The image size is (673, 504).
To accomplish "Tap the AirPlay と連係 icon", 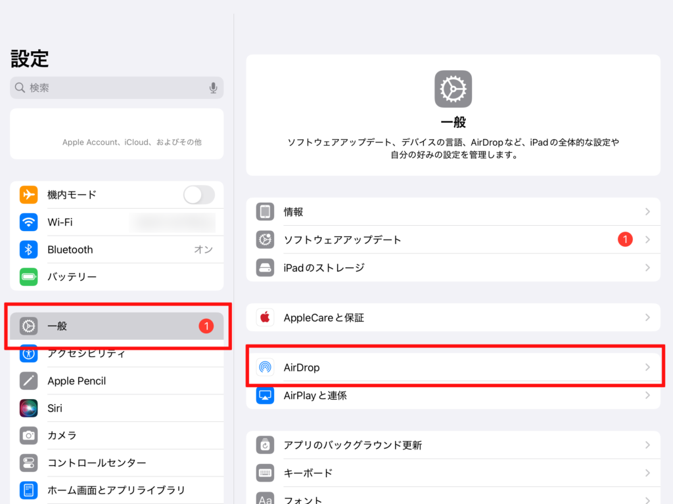I will pyautogui.click(x=265, y=396).
